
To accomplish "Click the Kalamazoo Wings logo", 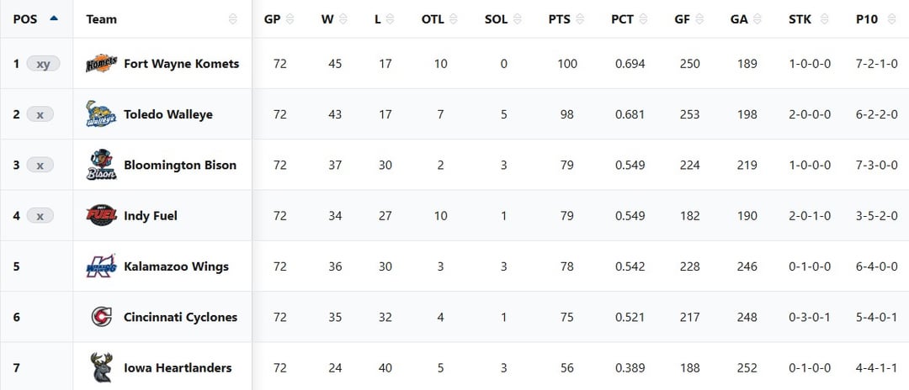I will point(102,266).
